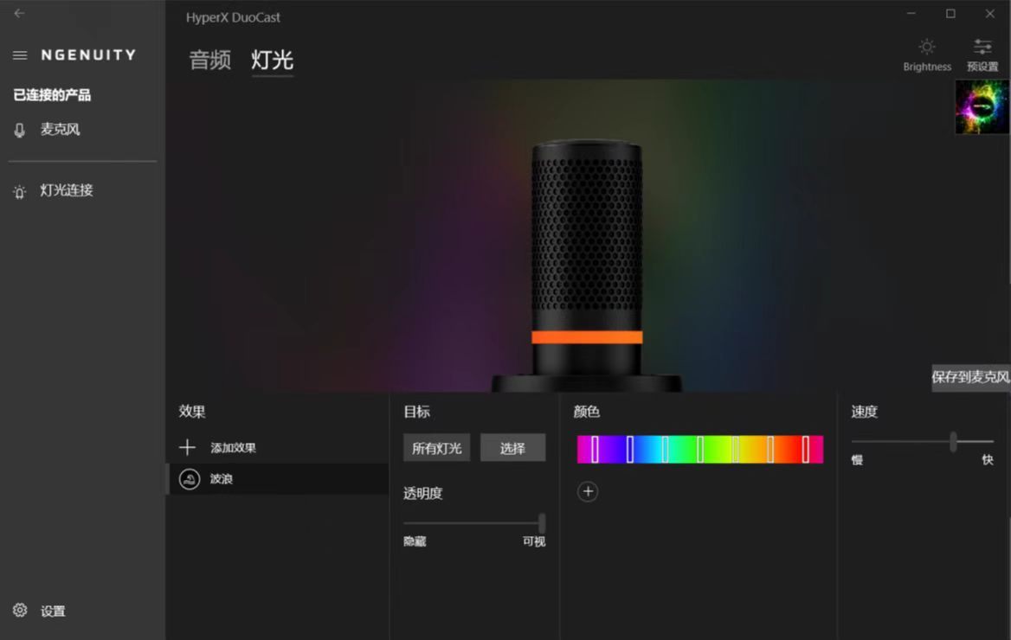Click the 波浪 wave effect icon
Screen dimensions: 1011x640
(x=190, y=479)
